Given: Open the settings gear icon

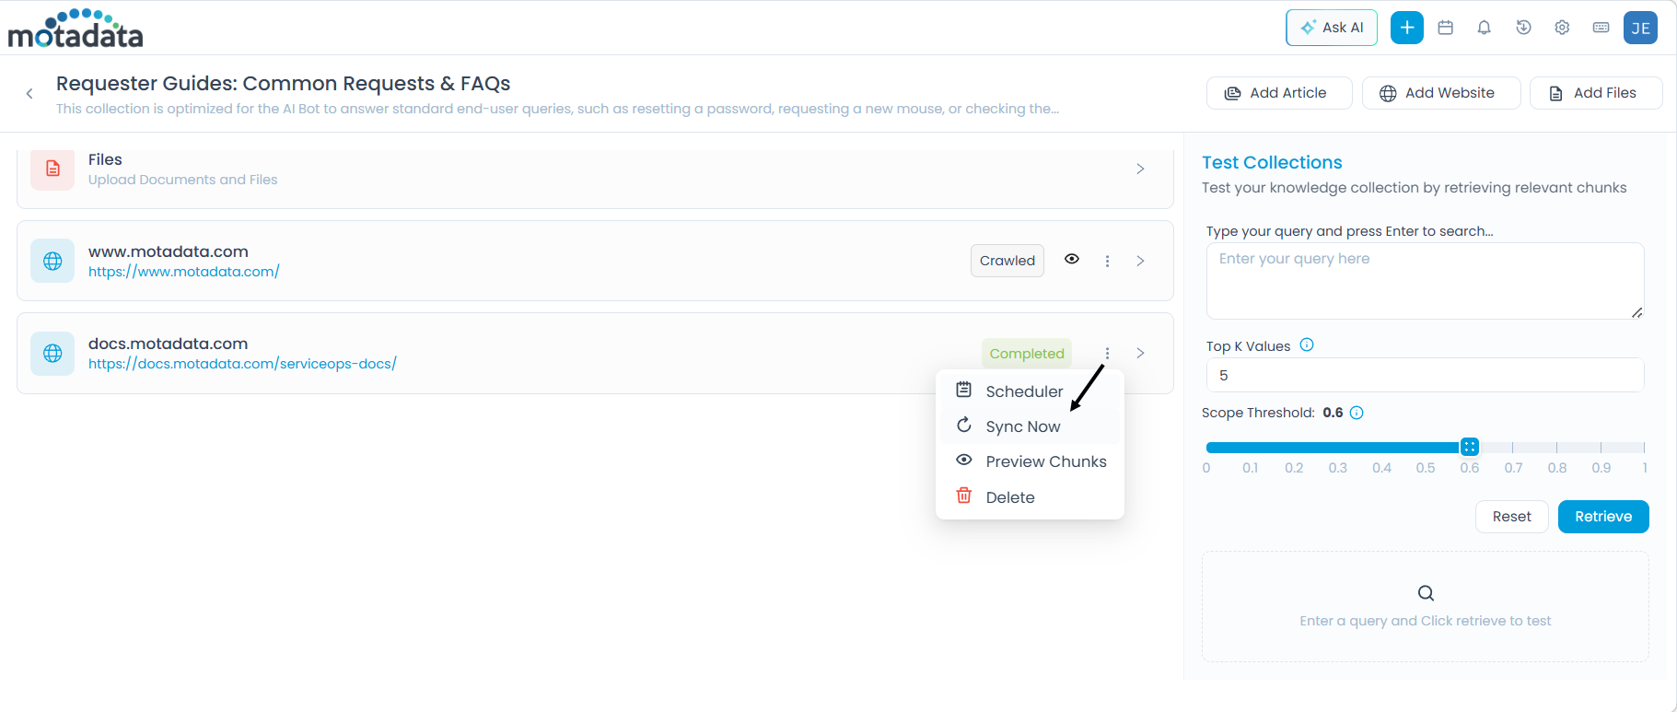Looking at the screenshot, I should click(1562, 28).
